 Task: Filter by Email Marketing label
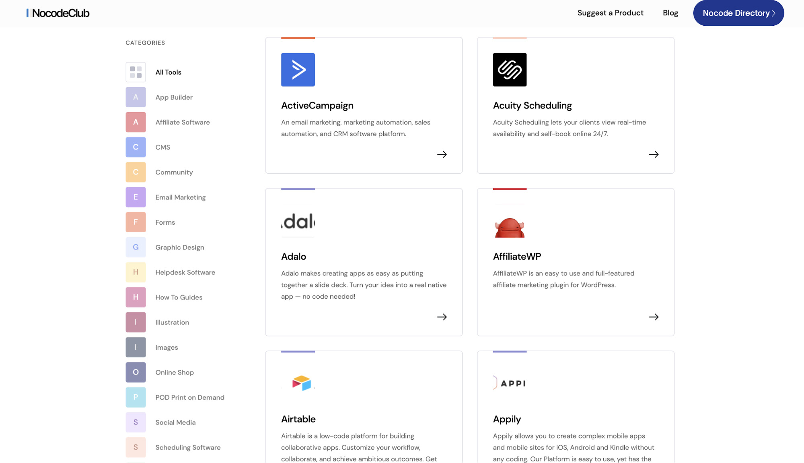click(x=180, y=197)
